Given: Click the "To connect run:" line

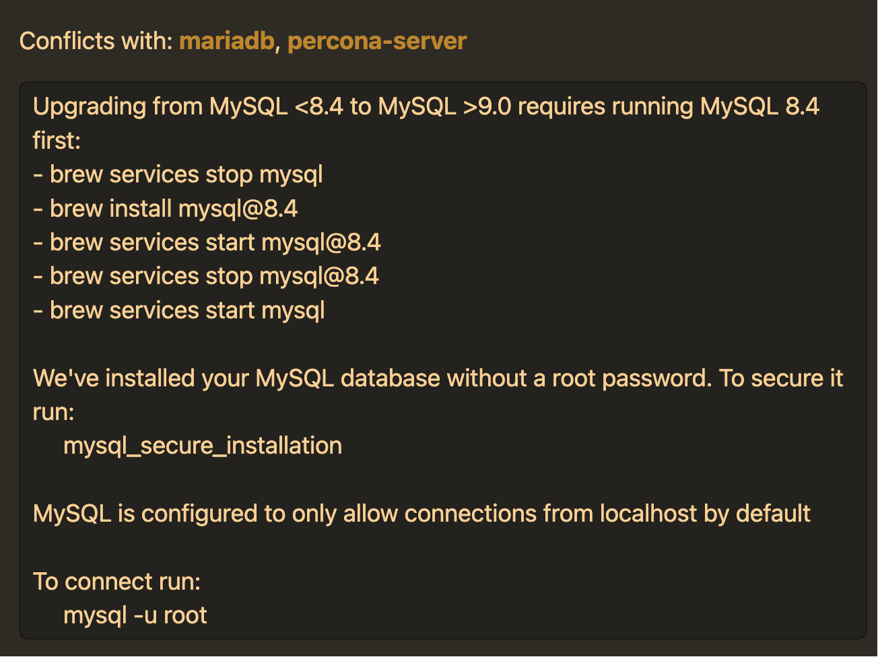Looking at the screenshot, I should point(116,582).
